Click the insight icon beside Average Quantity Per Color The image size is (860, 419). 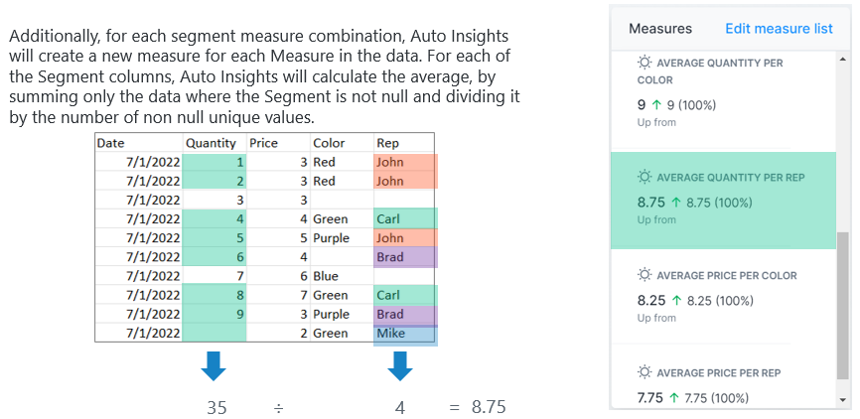click(x=644, y=64)
